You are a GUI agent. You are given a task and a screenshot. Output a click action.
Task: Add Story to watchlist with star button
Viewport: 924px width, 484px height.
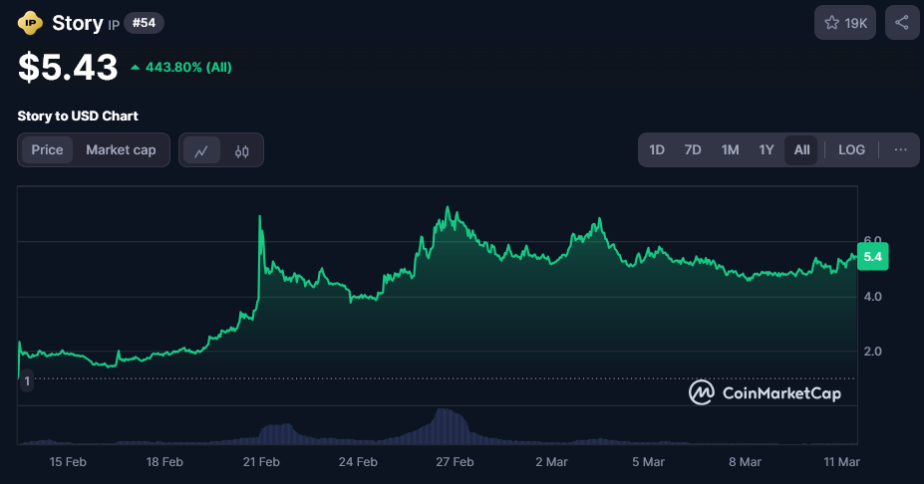pyautogui.click(x=845, y=23)
